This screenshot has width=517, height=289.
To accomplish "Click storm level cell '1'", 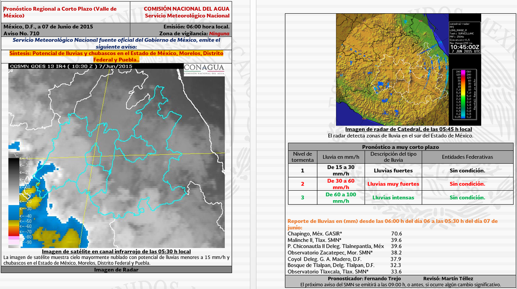I will (x=302, y=170).
